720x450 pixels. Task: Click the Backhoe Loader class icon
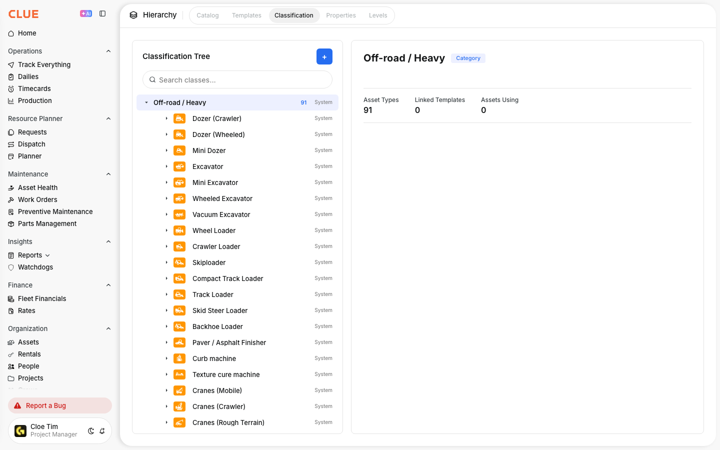coord(179,326)
